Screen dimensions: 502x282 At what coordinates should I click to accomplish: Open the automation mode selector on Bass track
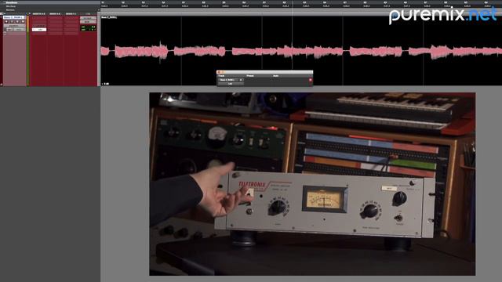click(x=19, y=30)
